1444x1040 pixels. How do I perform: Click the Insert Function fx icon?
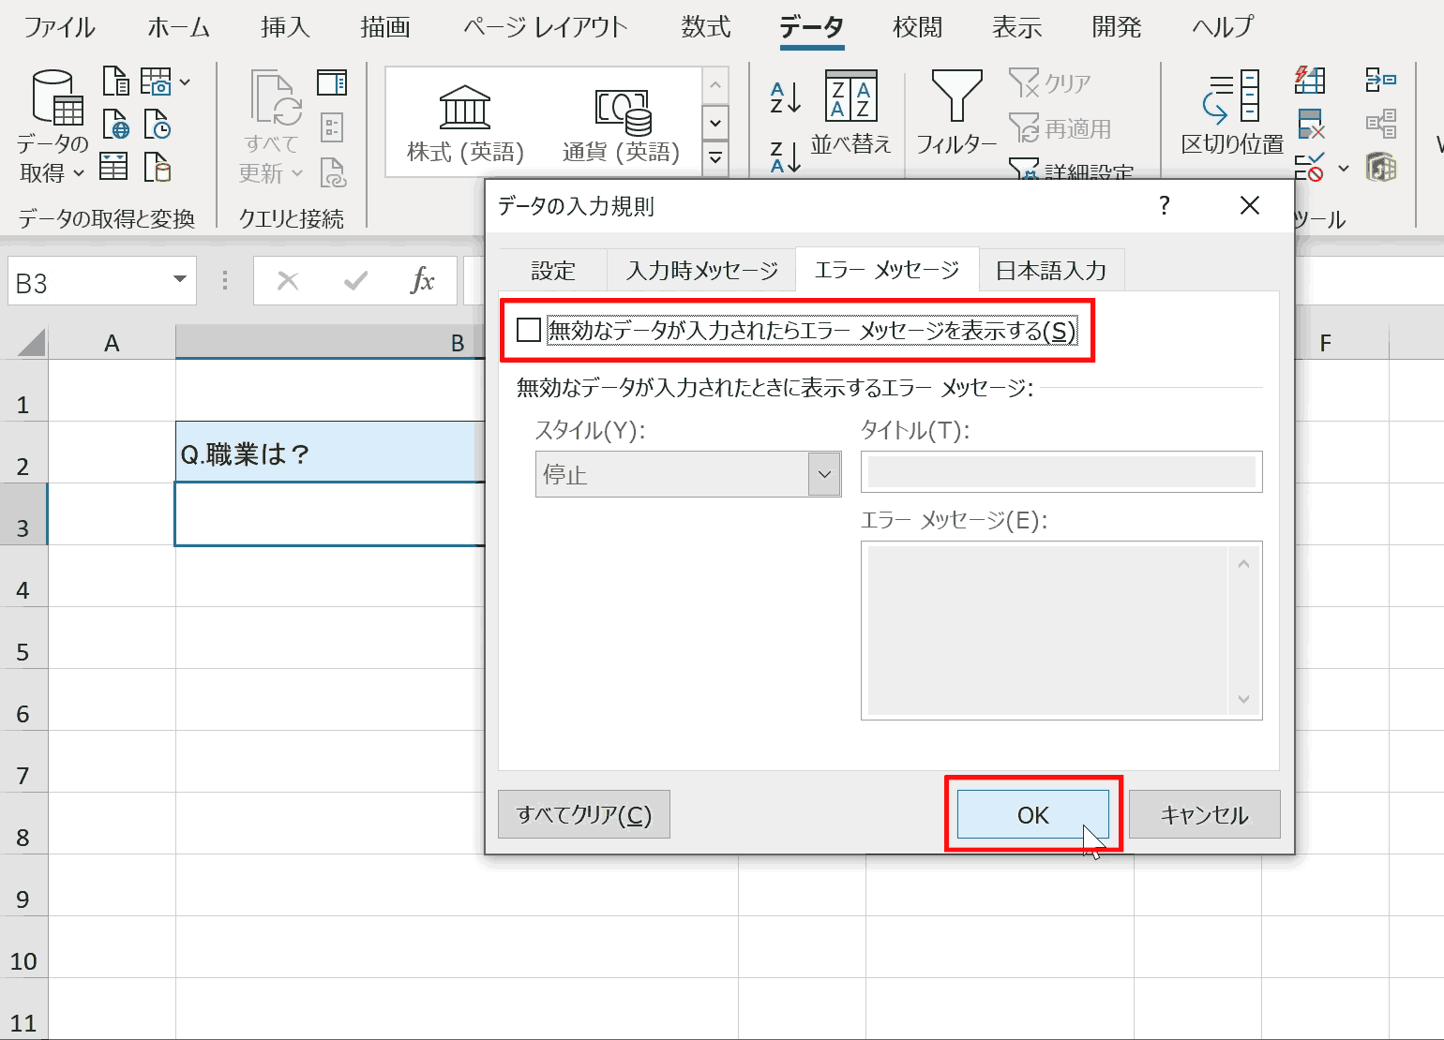(x=422, y=280)
